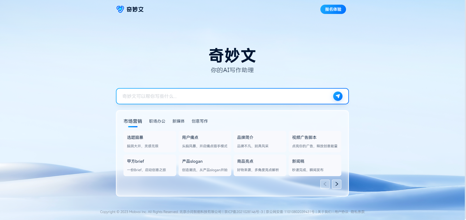
Task: Open the 选题脑暴 template card
Action: click(x=150, y=141)
